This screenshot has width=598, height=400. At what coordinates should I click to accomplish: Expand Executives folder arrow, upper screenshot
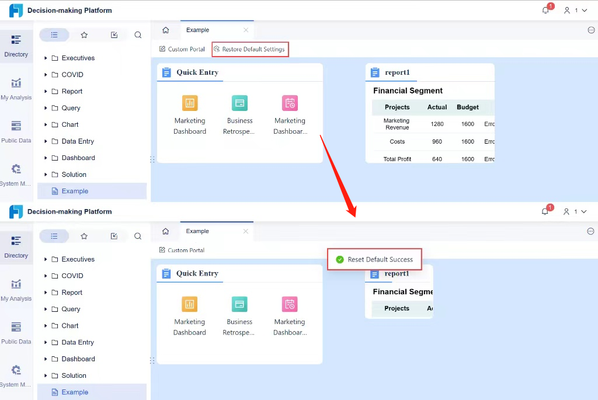(46, 58)
